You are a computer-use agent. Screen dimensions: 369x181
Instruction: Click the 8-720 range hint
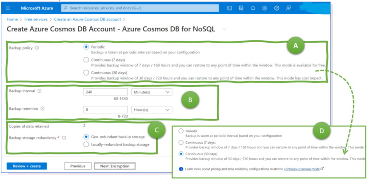tap(123, 116)
